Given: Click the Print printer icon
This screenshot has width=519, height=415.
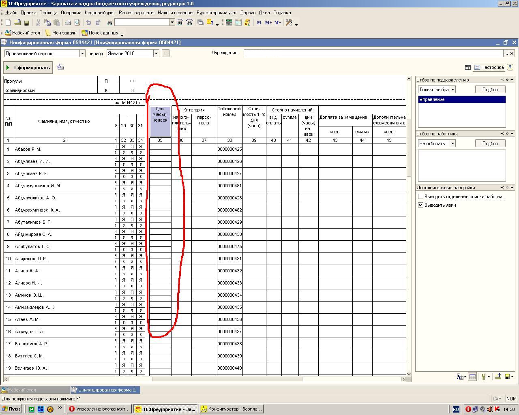Looking at the screenshot, I should (68, 23).
